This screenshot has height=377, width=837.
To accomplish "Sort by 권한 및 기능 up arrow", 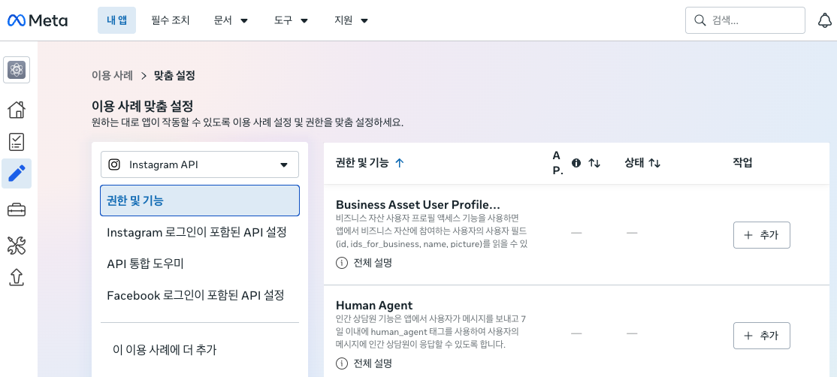I will [399, 163].
